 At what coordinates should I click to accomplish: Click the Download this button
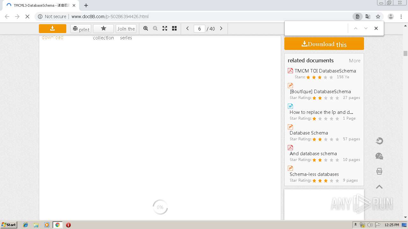[x=324, y=44]
